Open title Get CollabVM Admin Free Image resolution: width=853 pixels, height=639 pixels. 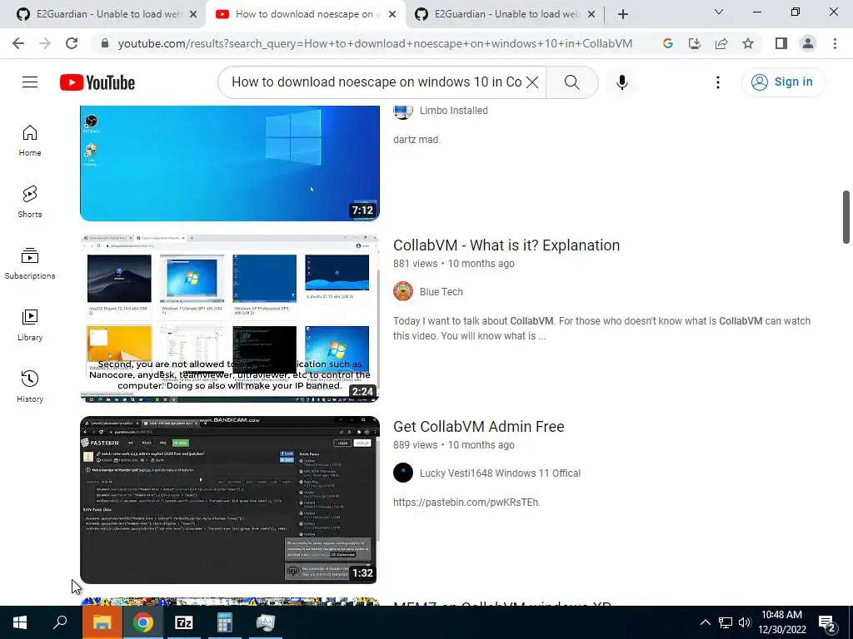tap(479, 427)
